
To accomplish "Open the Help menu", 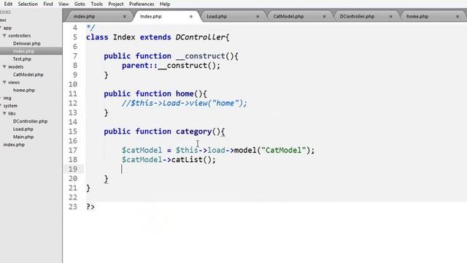I will click(165, 4).
